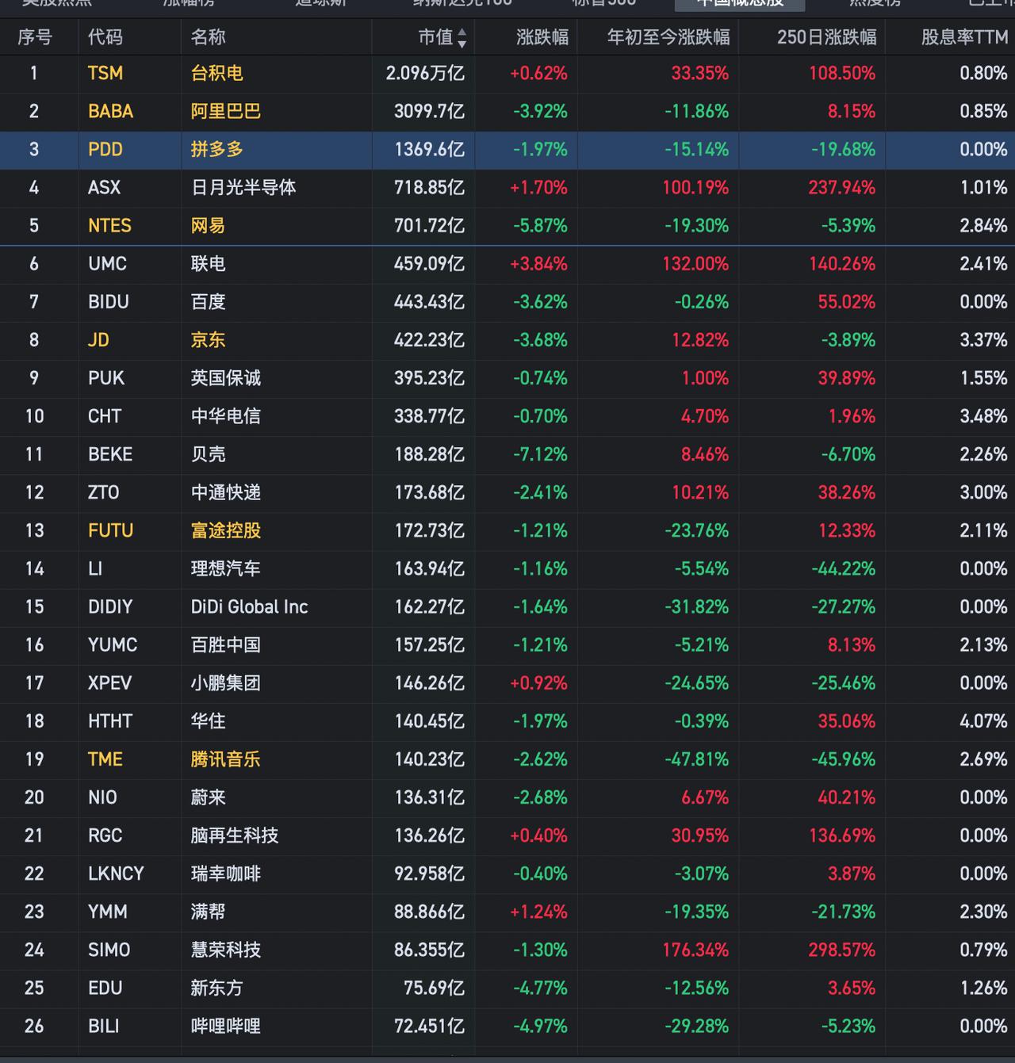This screenshot has height=1063, width=1015.
Task: Sort by 年初至今涨跌幅 column header
Action: [x=668, y=37]
